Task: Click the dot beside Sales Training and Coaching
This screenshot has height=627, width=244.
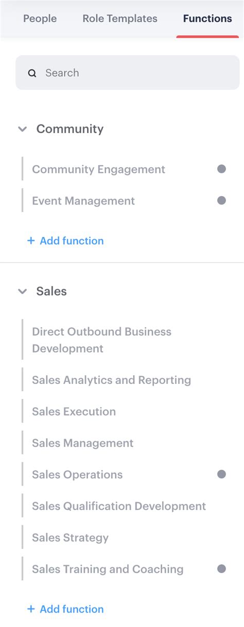Action: pos(221,568)
